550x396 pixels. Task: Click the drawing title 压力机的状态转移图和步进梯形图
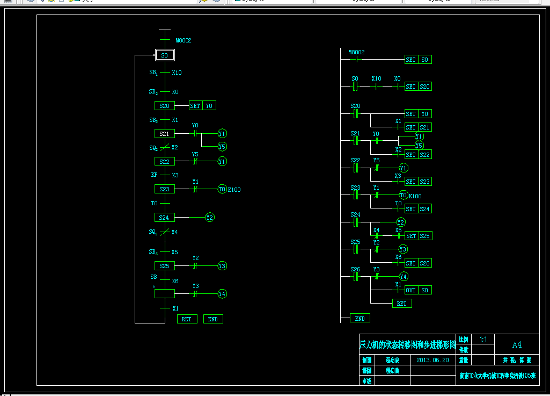(x=408, y=345)
